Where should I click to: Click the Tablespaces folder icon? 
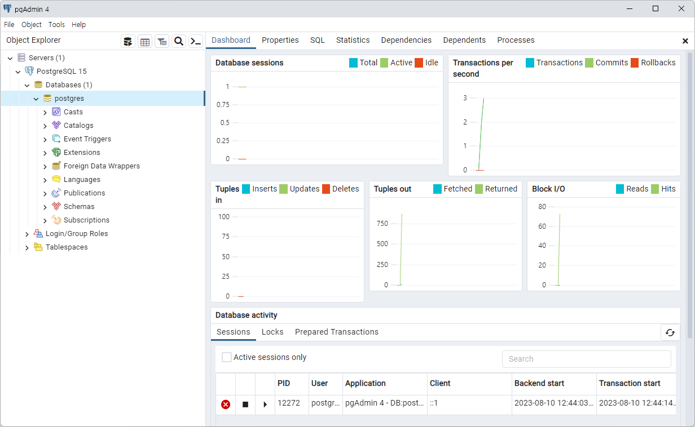[38, 247]
